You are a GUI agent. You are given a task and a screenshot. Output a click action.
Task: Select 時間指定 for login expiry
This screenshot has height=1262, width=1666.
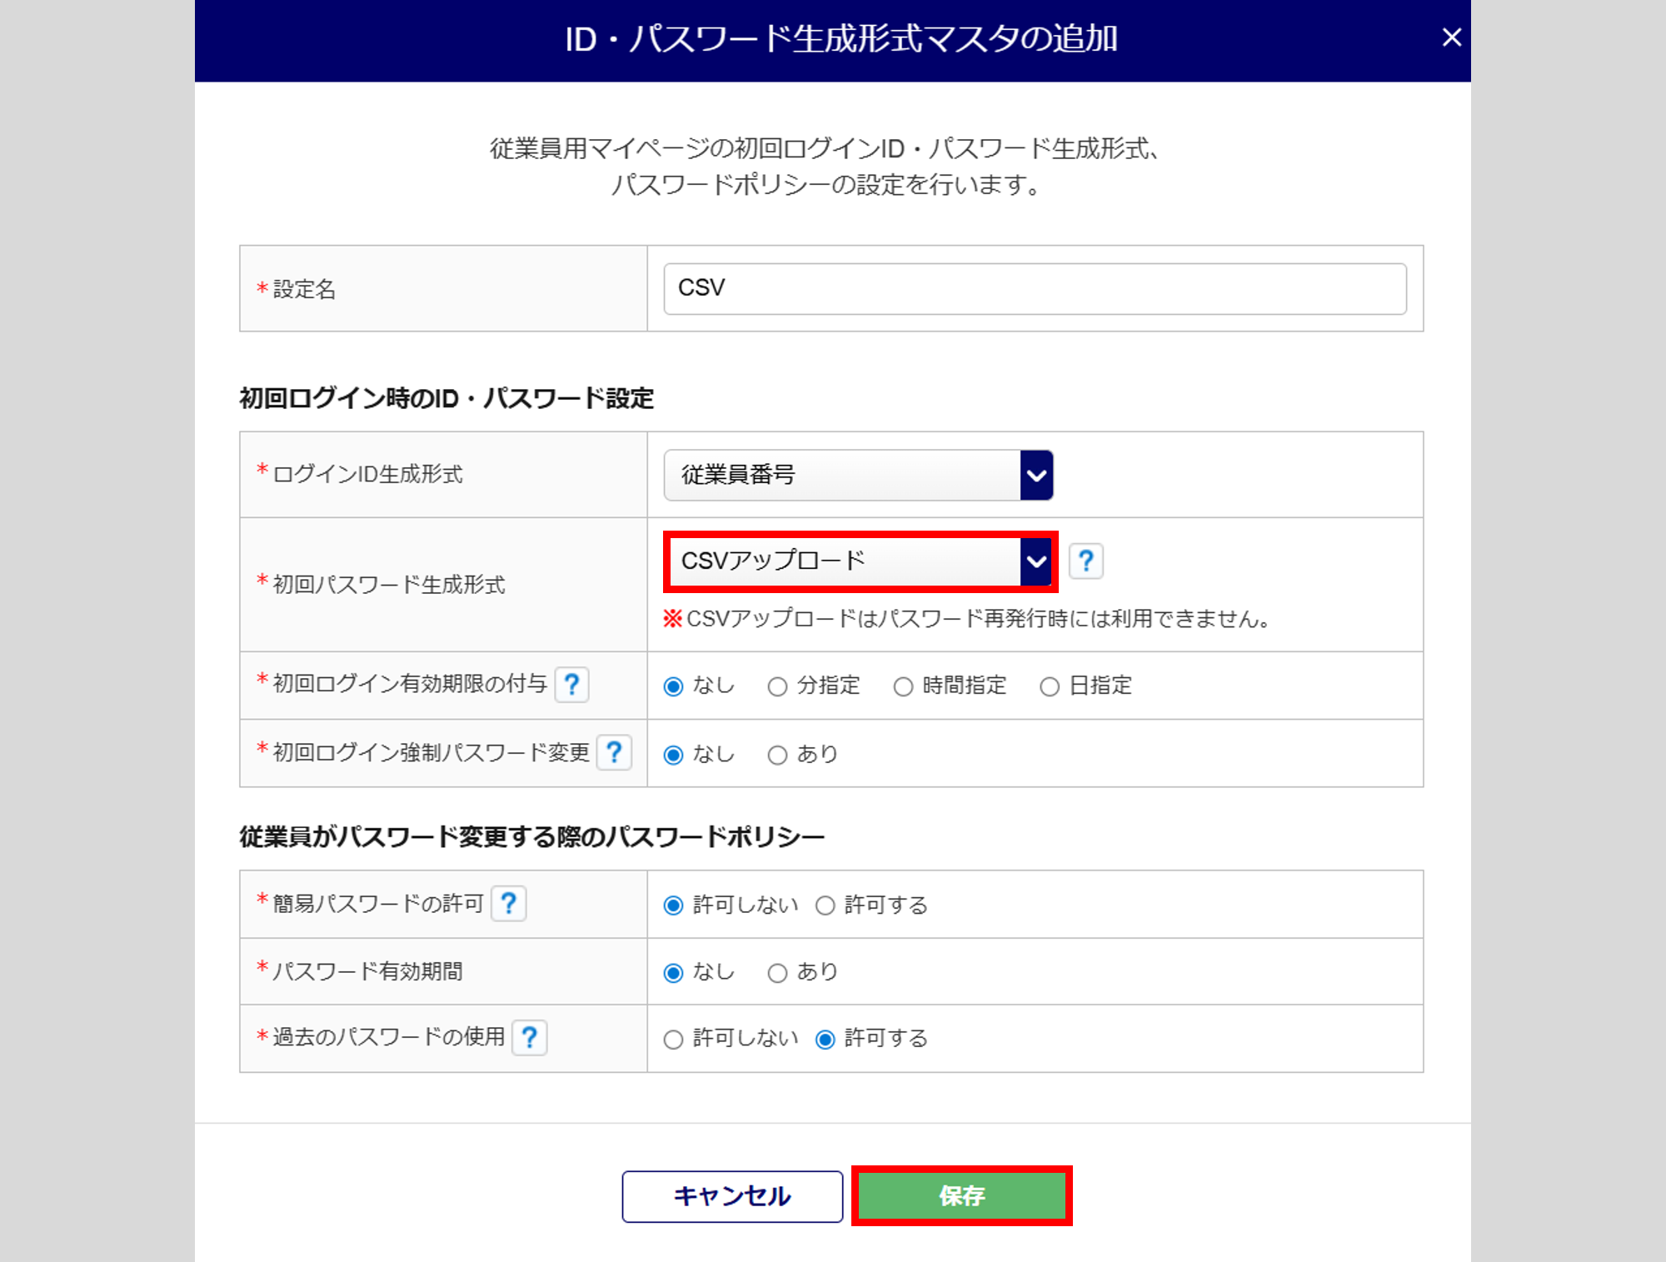tap(903, 686)
